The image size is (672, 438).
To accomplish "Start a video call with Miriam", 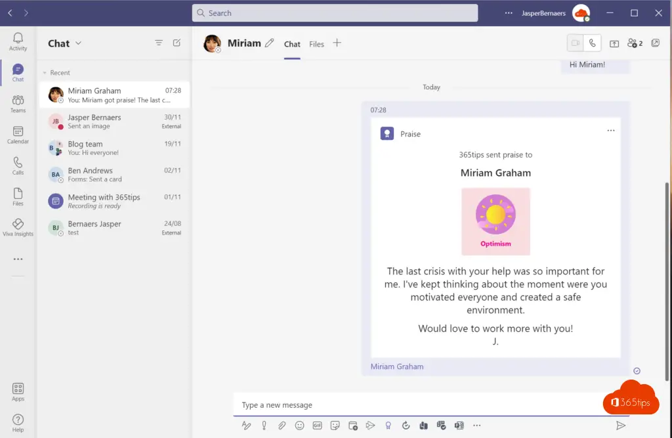I will pyautogui.click(x=576, y=43).
